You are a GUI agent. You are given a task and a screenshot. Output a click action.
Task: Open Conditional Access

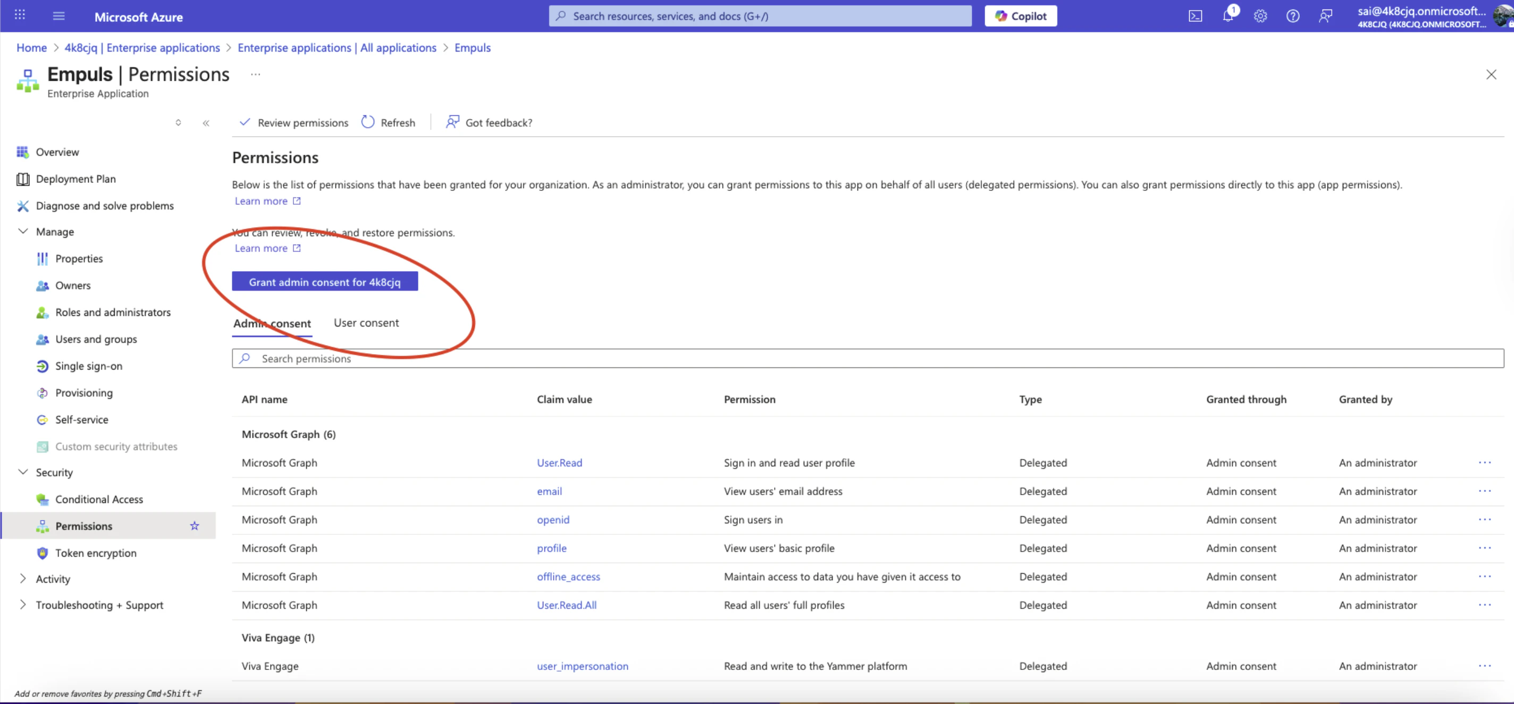[99, 499]
